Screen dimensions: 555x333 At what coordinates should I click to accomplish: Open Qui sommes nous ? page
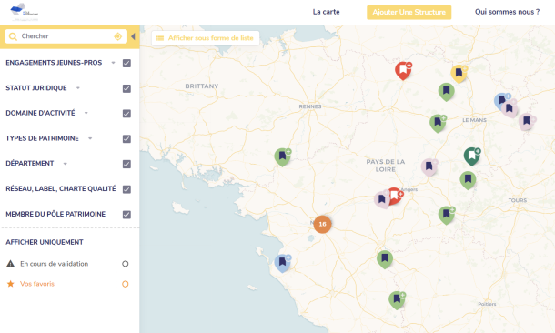[507, 12]
